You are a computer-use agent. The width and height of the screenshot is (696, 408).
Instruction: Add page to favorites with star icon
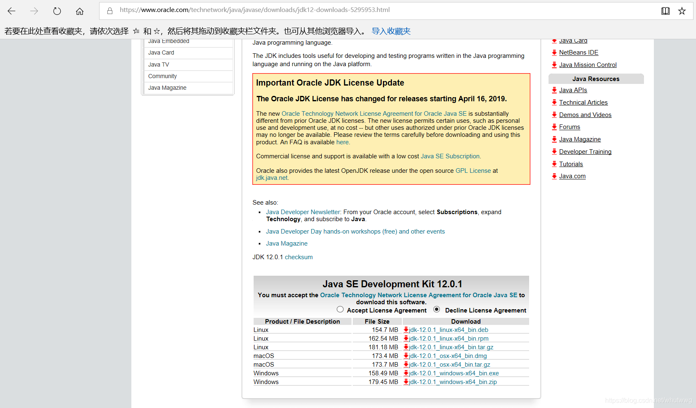pos(682,11)
